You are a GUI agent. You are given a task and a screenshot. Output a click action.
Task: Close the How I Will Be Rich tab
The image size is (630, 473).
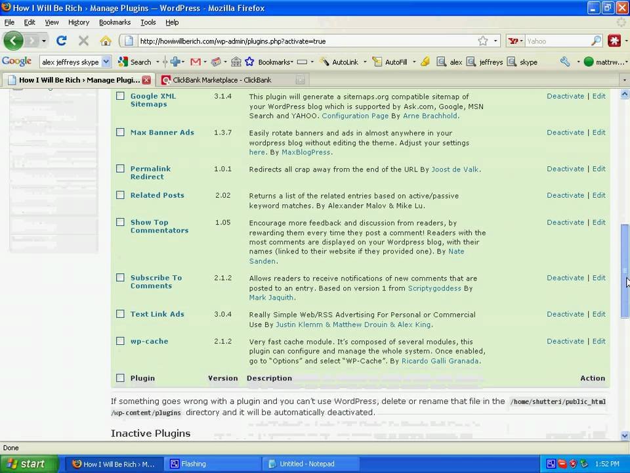[x=146, y=80]
